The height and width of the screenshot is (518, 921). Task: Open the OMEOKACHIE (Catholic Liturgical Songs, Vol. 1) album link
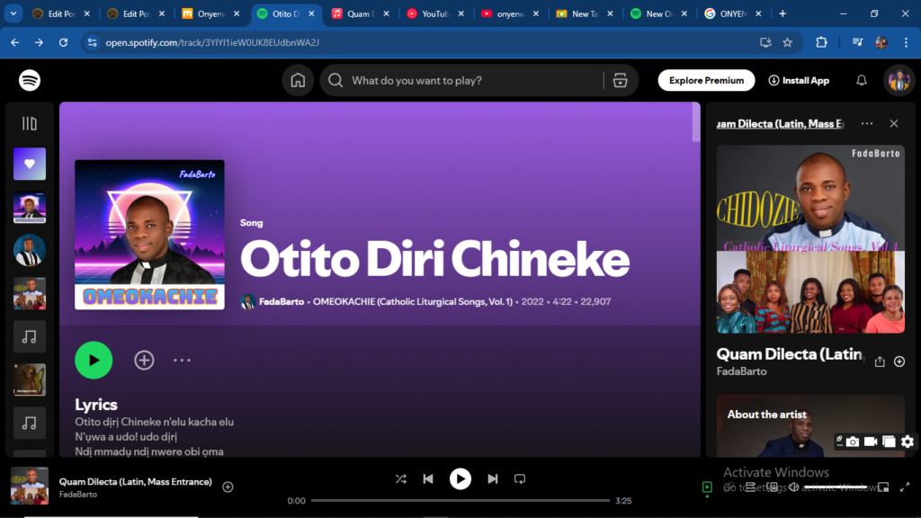pyautogui.click(x=412, y=301)
